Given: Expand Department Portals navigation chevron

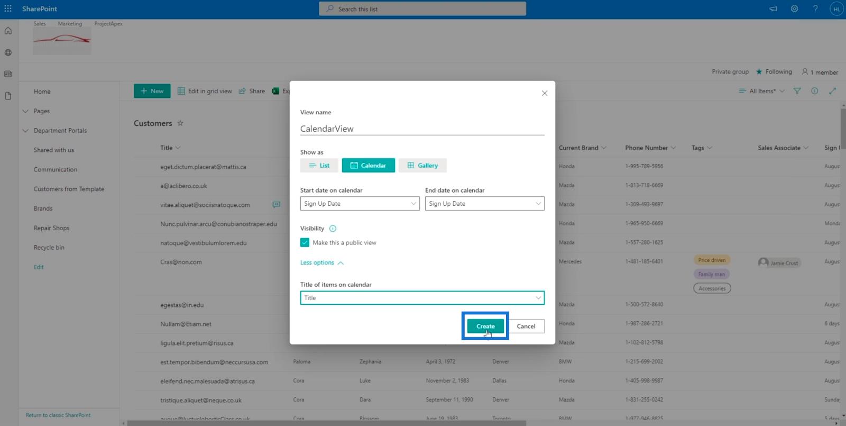Looking at the screenshot, I should [25, 131].
